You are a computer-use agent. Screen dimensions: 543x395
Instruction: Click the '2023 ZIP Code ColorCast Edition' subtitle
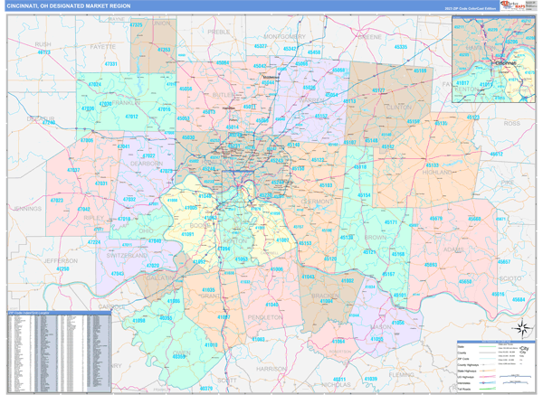click(x=471, y=9)
